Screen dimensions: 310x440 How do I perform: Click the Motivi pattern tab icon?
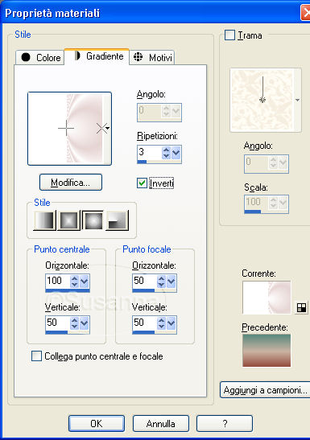[x=138, y=56]
